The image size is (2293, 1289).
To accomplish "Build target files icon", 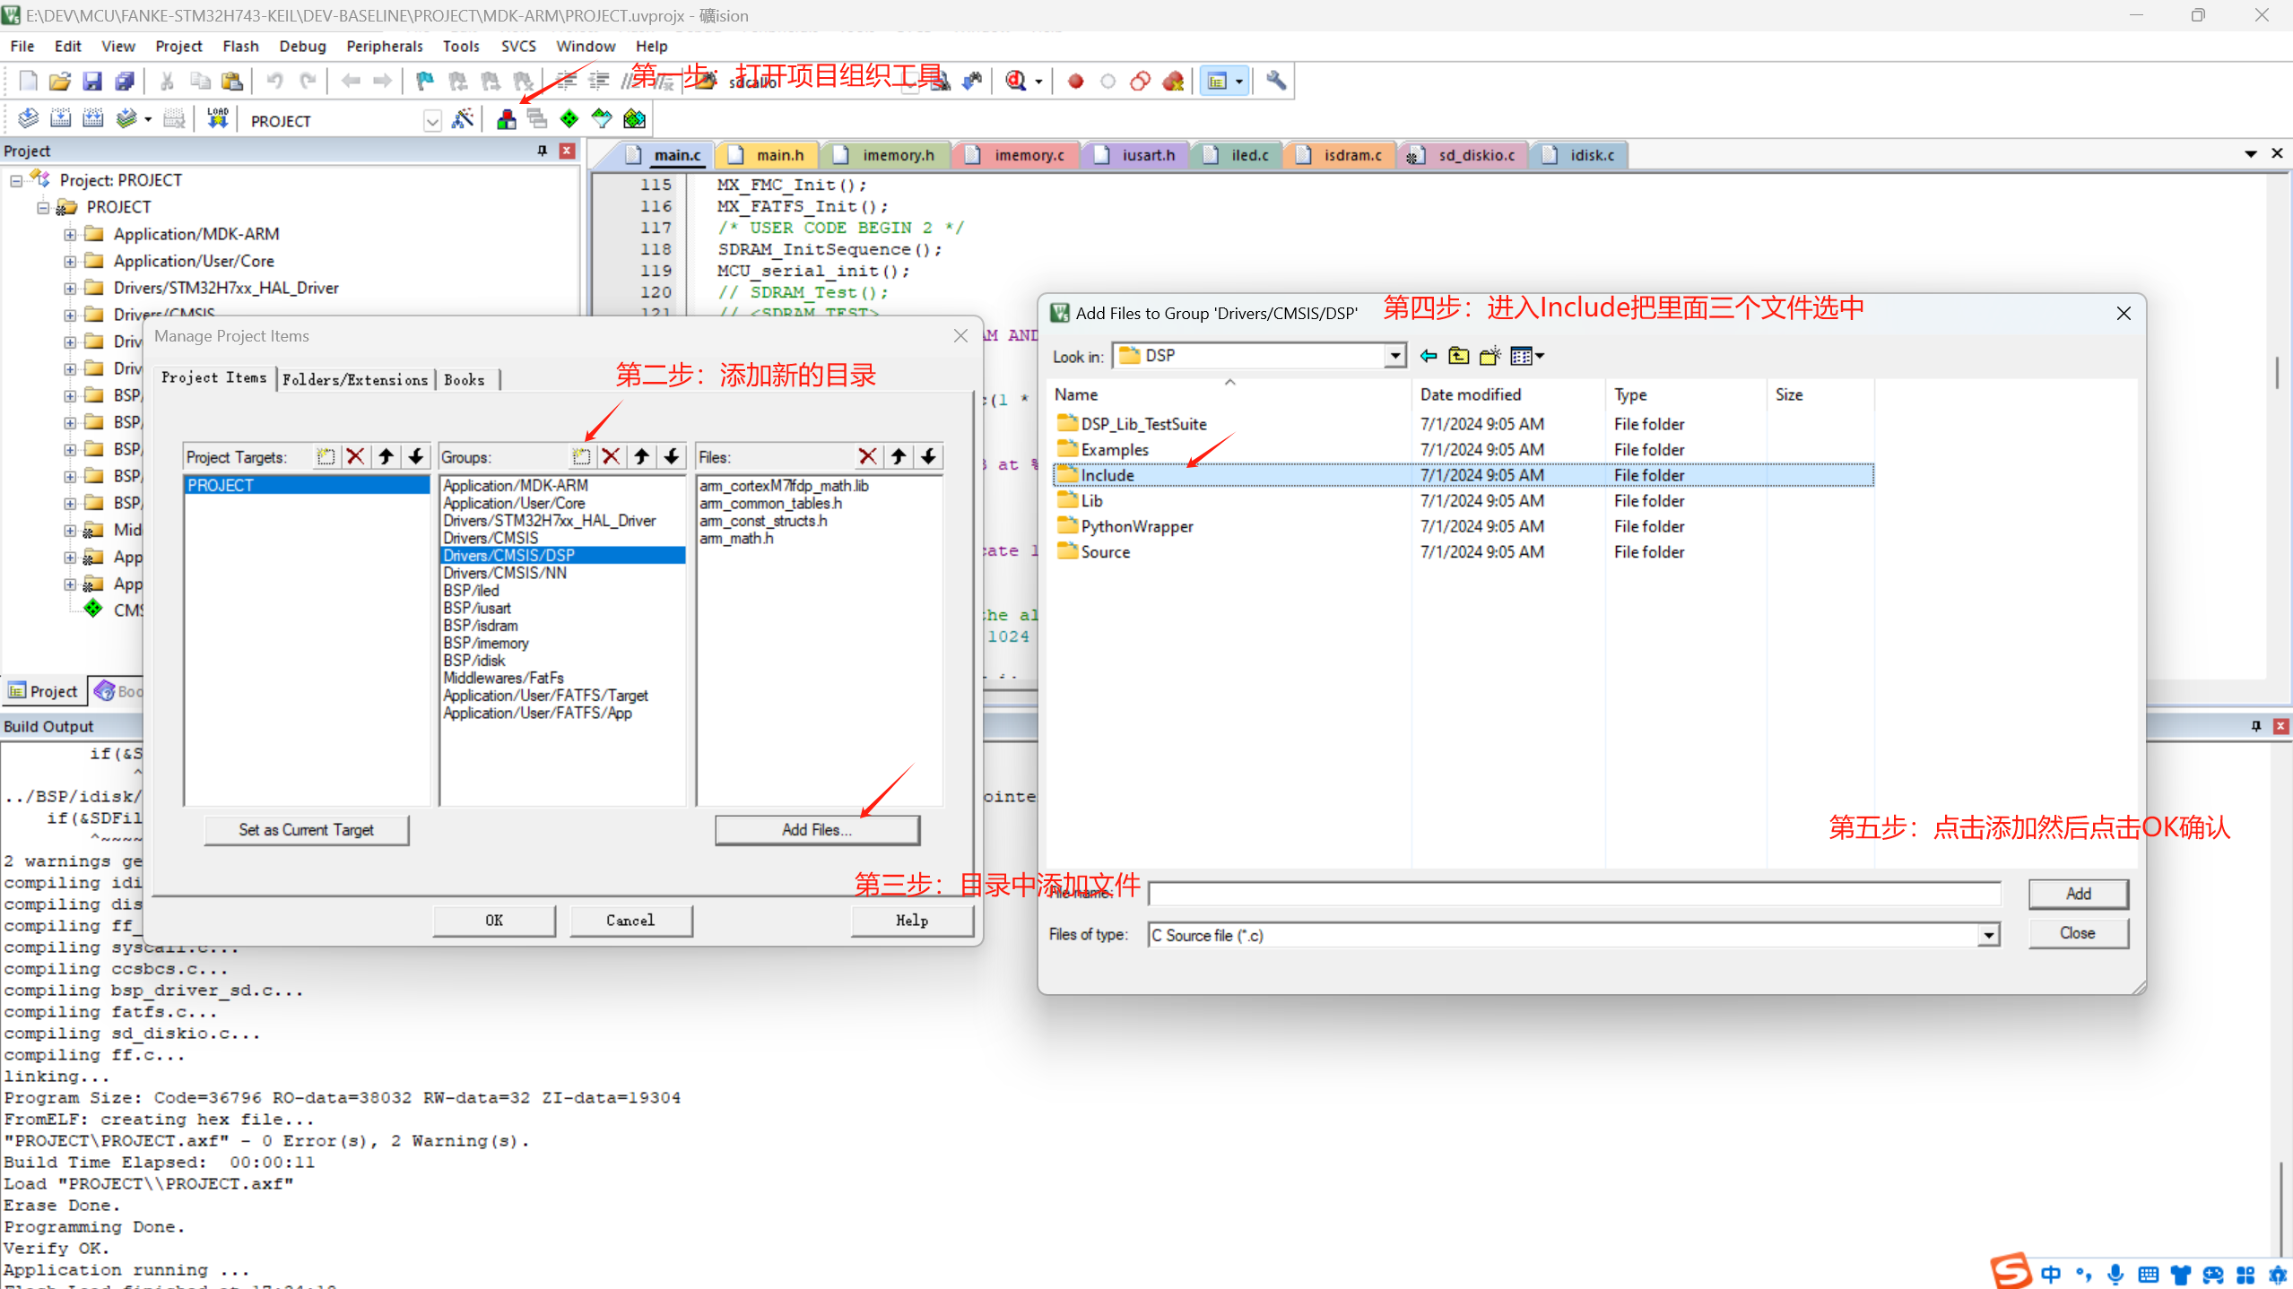I will click(60, 118).
